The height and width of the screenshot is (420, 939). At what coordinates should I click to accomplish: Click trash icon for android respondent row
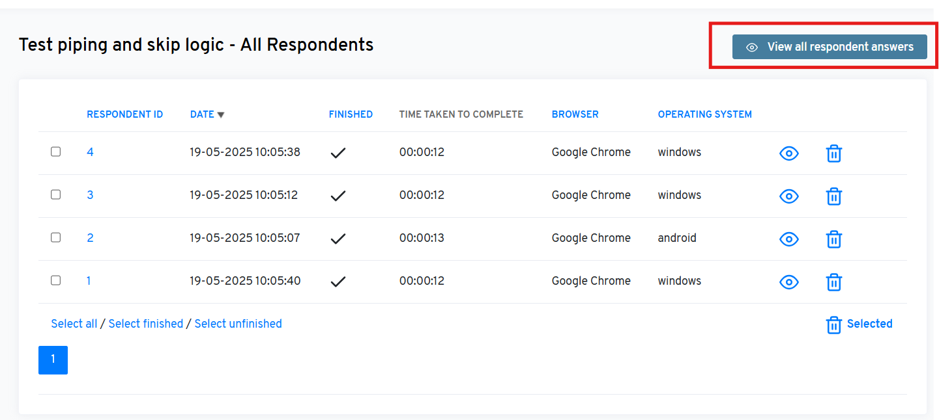point(833,239)
